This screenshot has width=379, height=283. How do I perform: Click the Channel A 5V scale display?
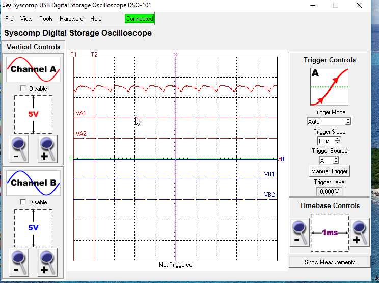pyautogui.click(x=33, y=114)
